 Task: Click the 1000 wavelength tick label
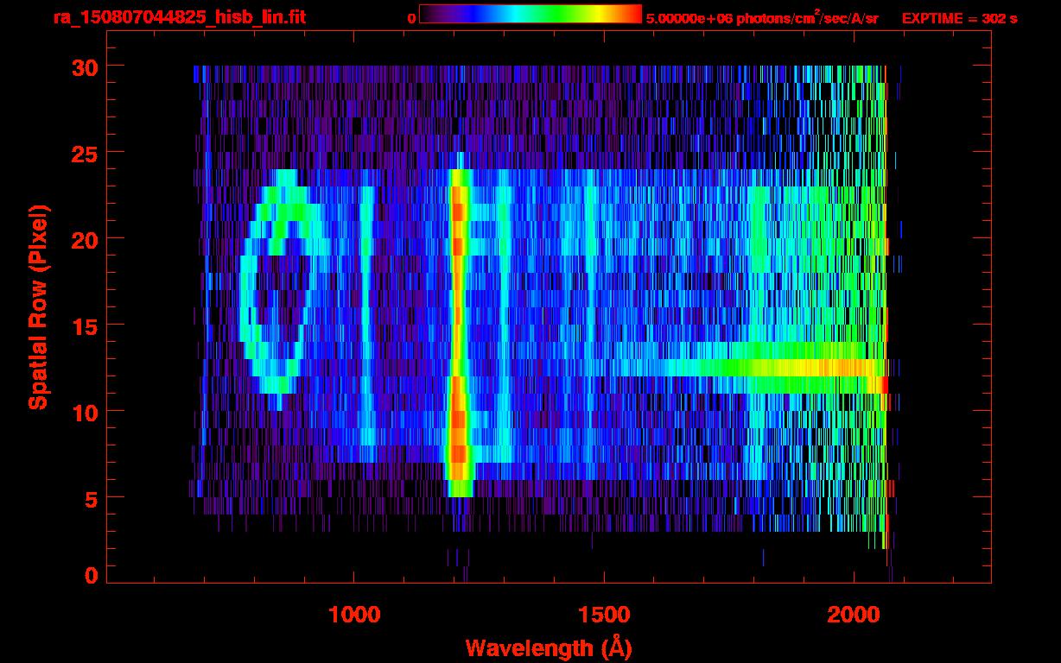pyautogui.click(x=354, y=615)
